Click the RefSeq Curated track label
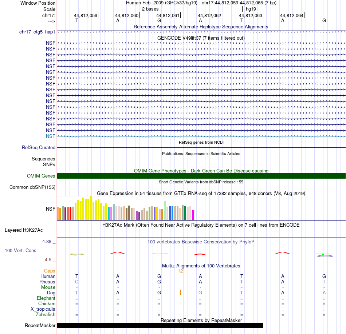The width and height of the screenshot is (346, 334). (39, 147)
